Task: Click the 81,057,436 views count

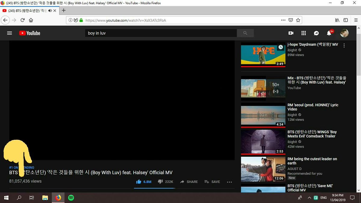Action: (x=25, y=181)
